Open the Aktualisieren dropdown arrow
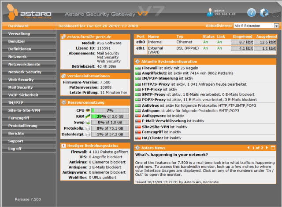 point(276,26)
